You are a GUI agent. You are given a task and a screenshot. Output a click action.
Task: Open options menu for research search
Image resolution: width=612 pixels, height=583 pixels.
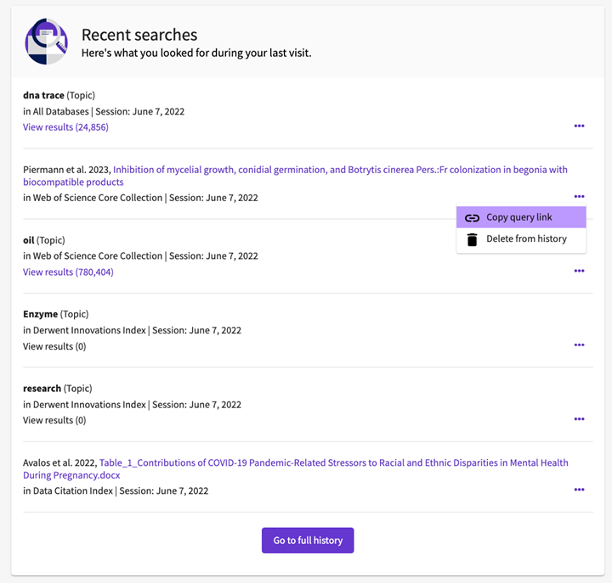click(579, 419)
